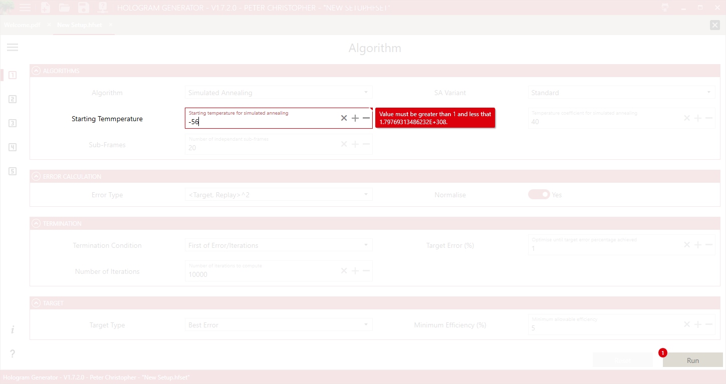Click the Starting Temperature input field
The width and height of the screenshot is (726, 384).
tap(261, 122)
